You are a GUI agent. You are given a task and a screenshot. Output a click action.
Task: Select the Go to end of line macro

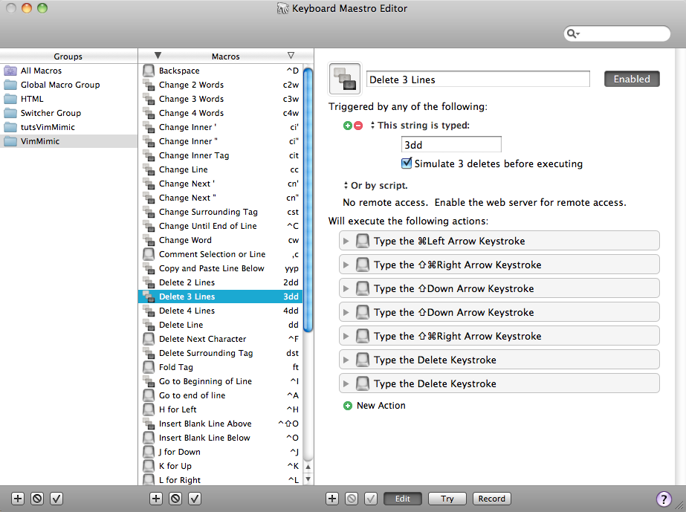[221, 395]
